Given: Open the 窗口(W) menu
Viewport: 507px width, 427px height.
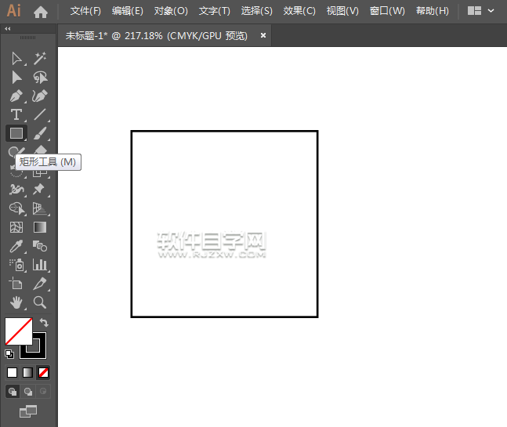Looking at the screenshot, I should tap(387, 11).
